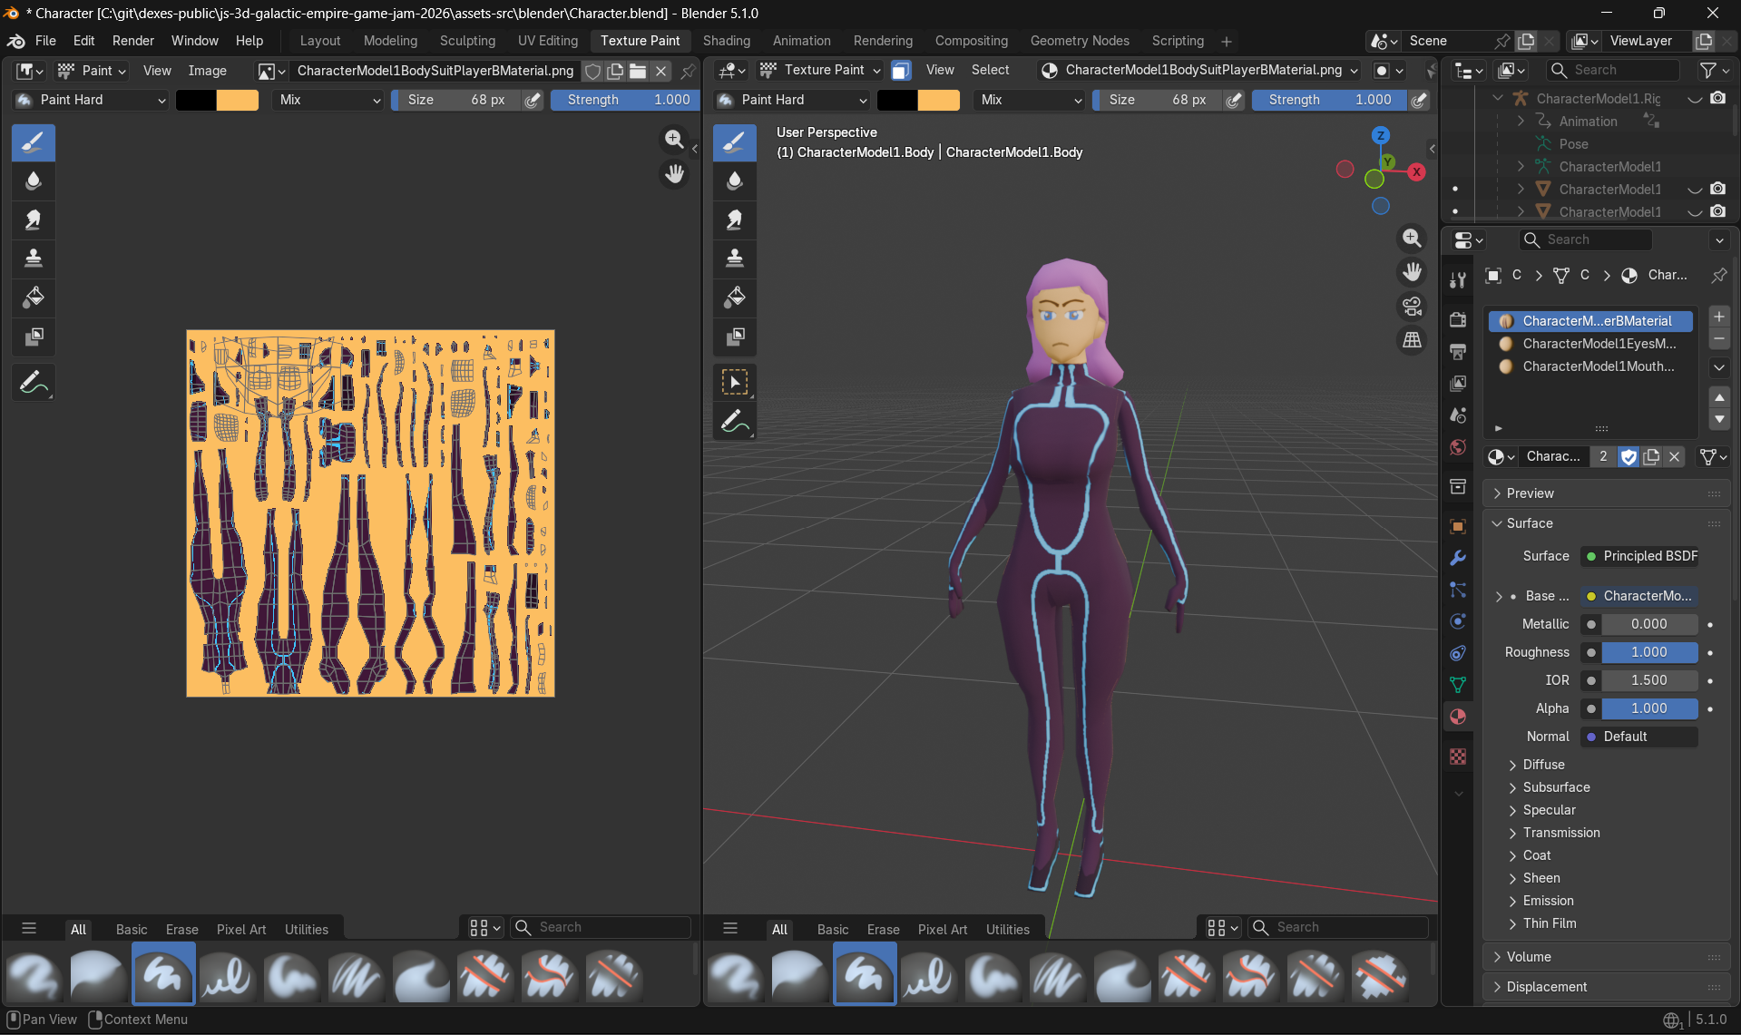Disable camera render visibility for CharacterModel1.Rig

pos(1718,98)
